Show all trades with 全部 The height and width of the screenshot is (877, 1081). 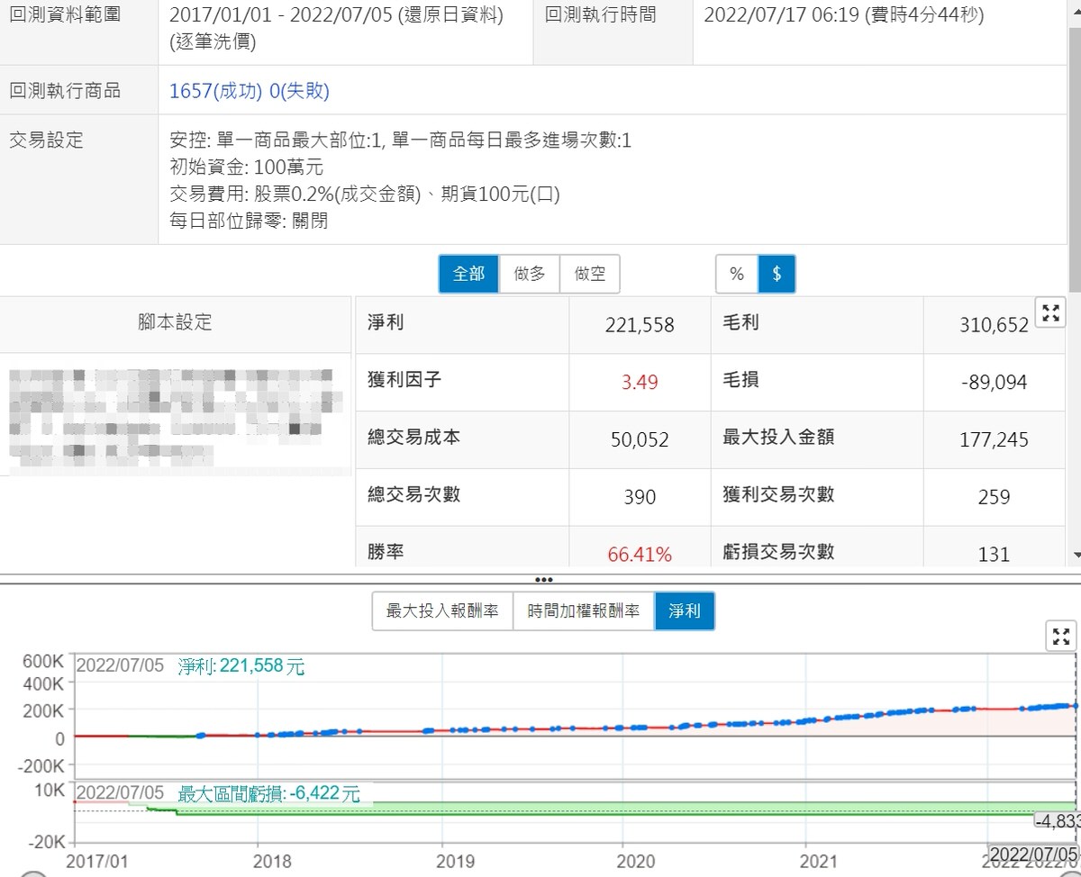point(468,274)
